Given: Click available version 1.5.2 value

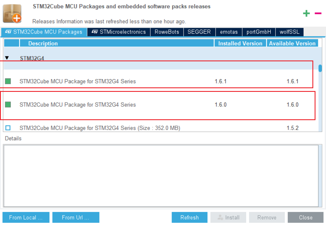Looking at the screenshot, I should (x=292, y=128).
